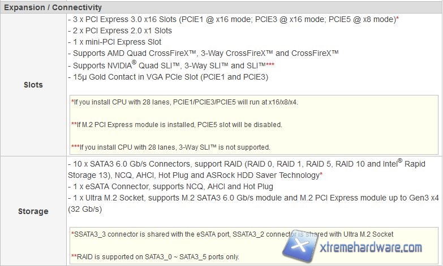Click the Expansion / Connectivity header

point(53,7)
